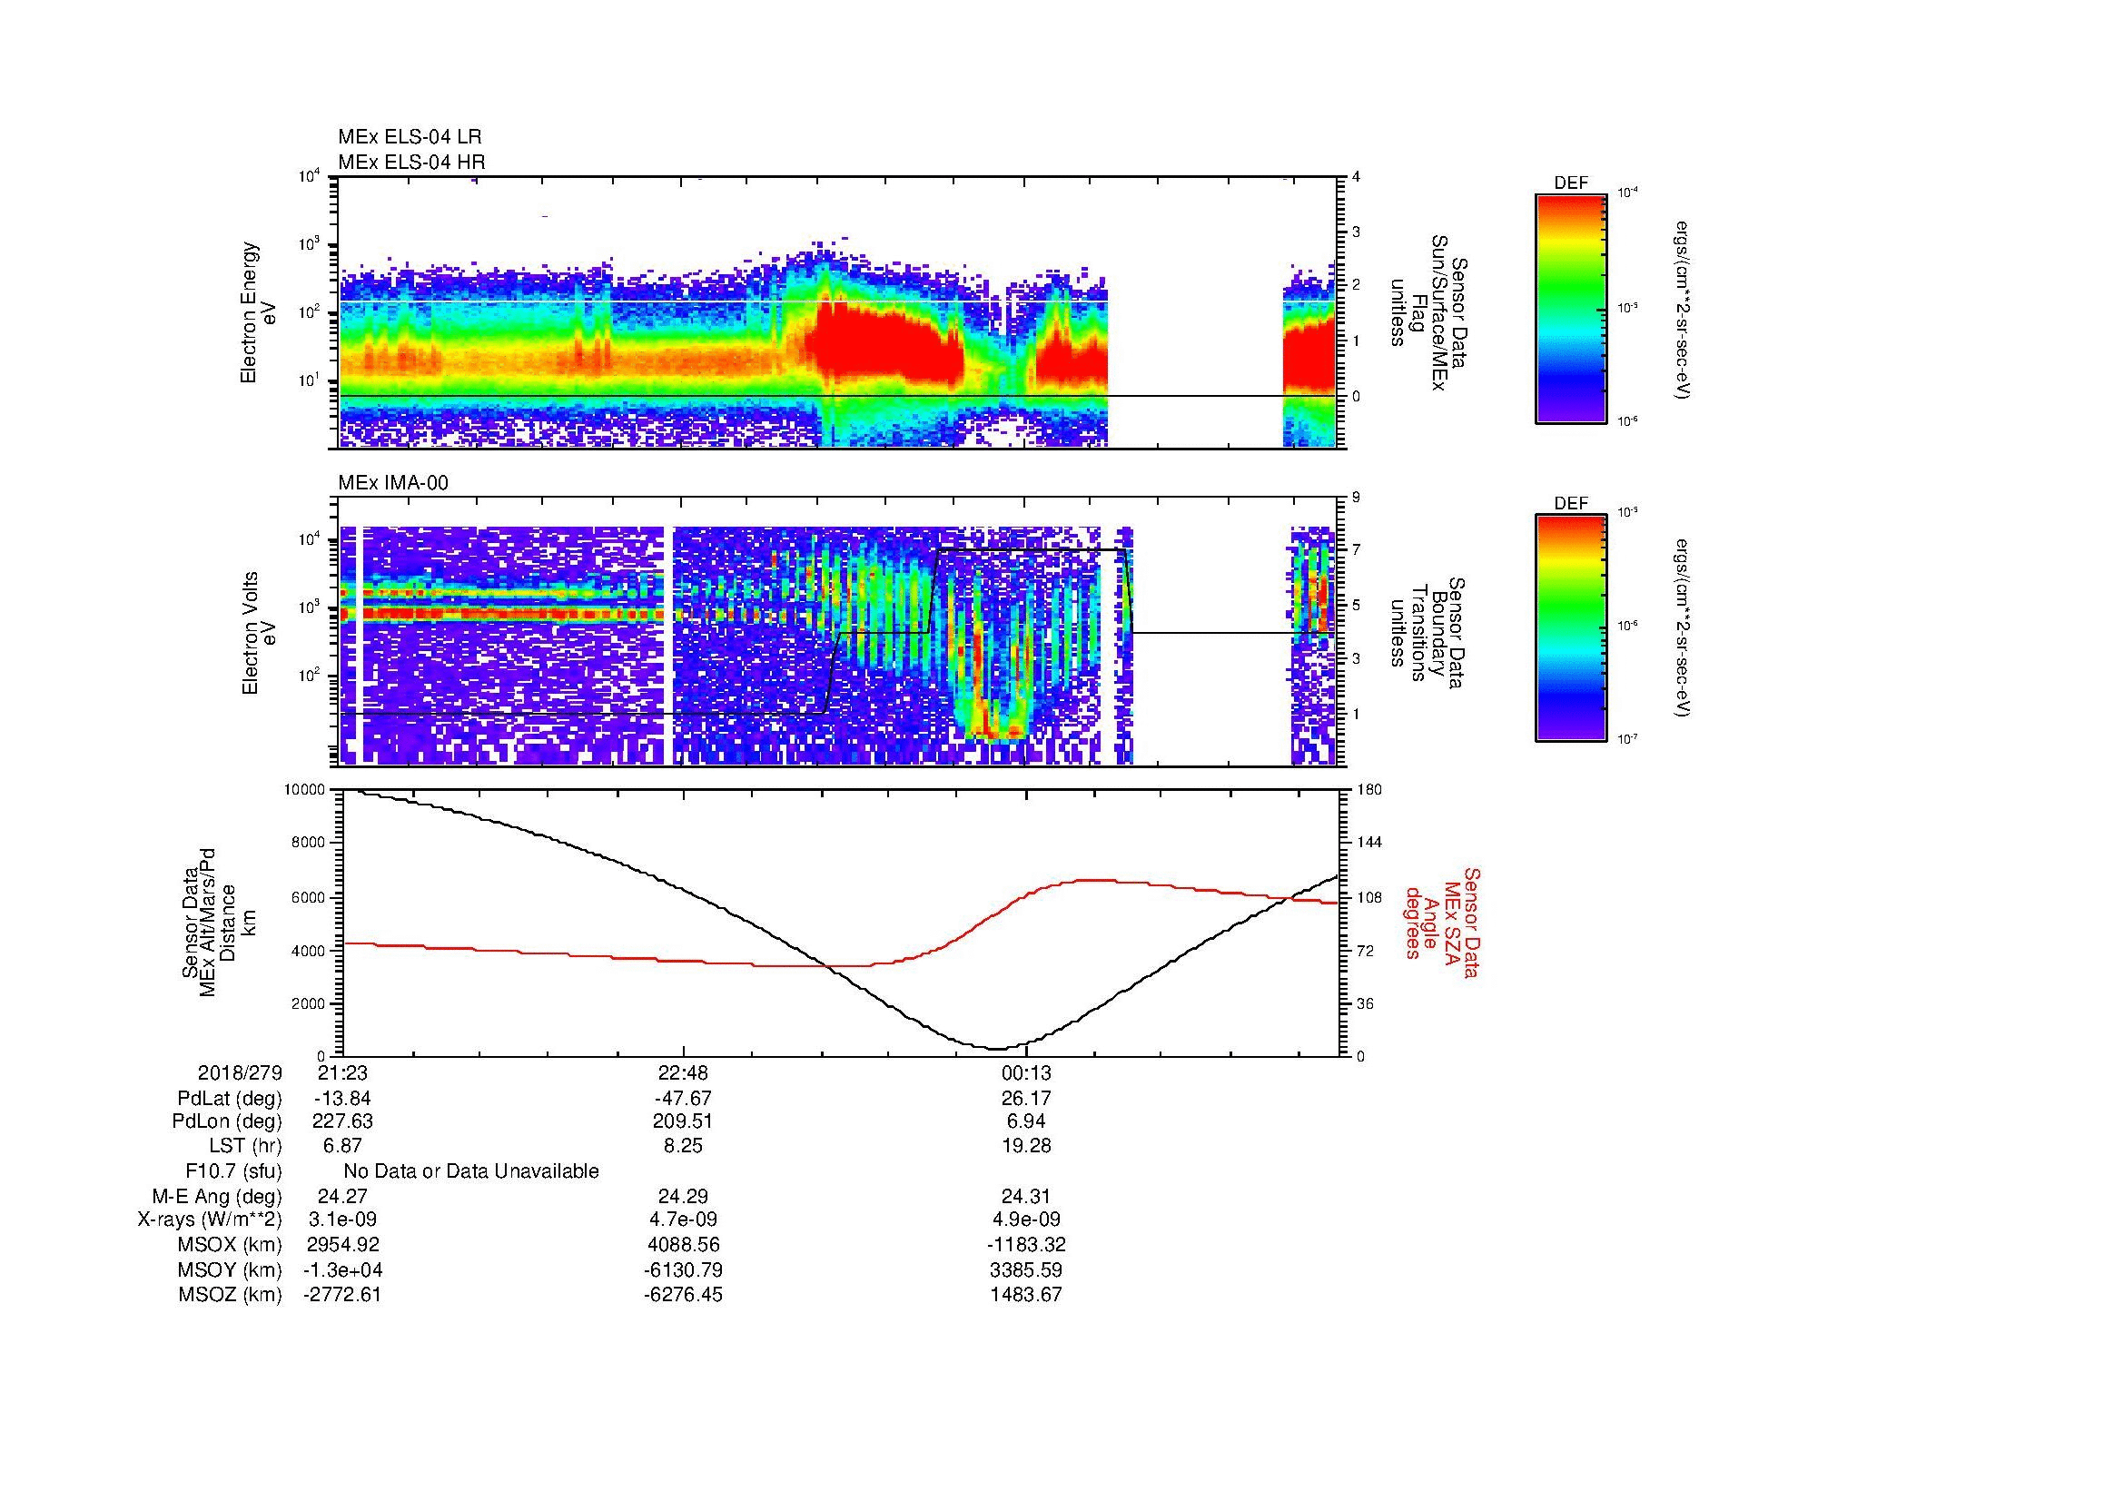
Task: Click the 'Electron Energy eV' axis label
Action: coord(258,312)
